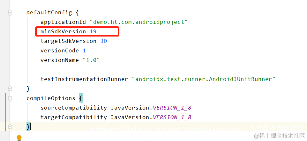This screenshot has height=141, width=307.
Task: Click the "demo.ht.com.androidproject" string
Action: click(x=139, y=22)
